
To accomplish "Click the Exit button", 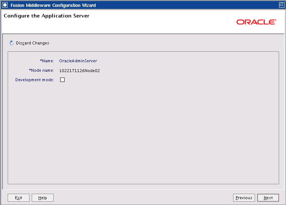I will pyautogui.click(x=19, y=198).
